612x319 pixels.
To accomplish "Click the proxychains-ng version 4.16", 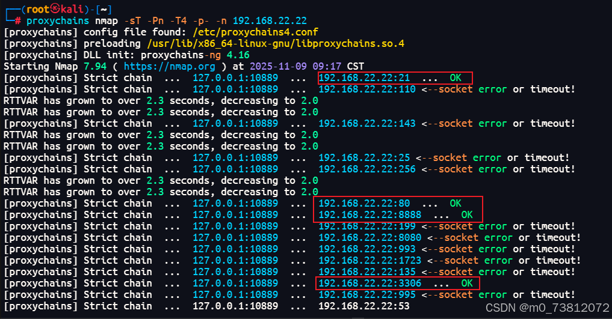I will [x=238, y=55].
